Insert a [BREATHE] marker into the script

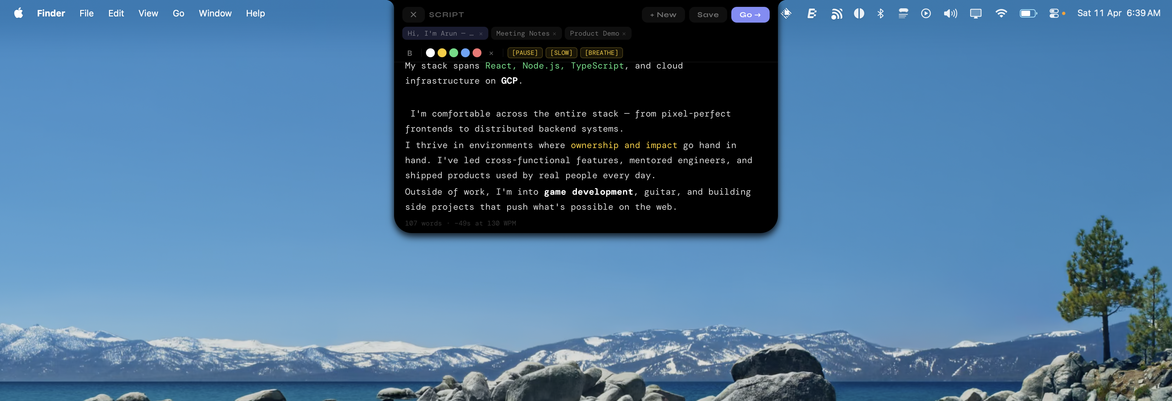coord(601,53)
